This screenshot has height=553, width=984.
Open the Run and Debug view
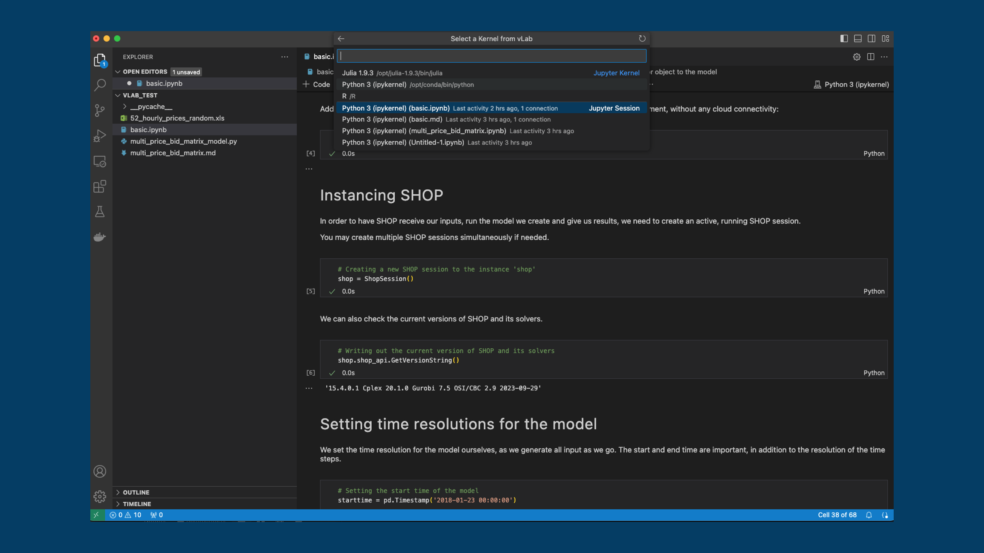100,135
